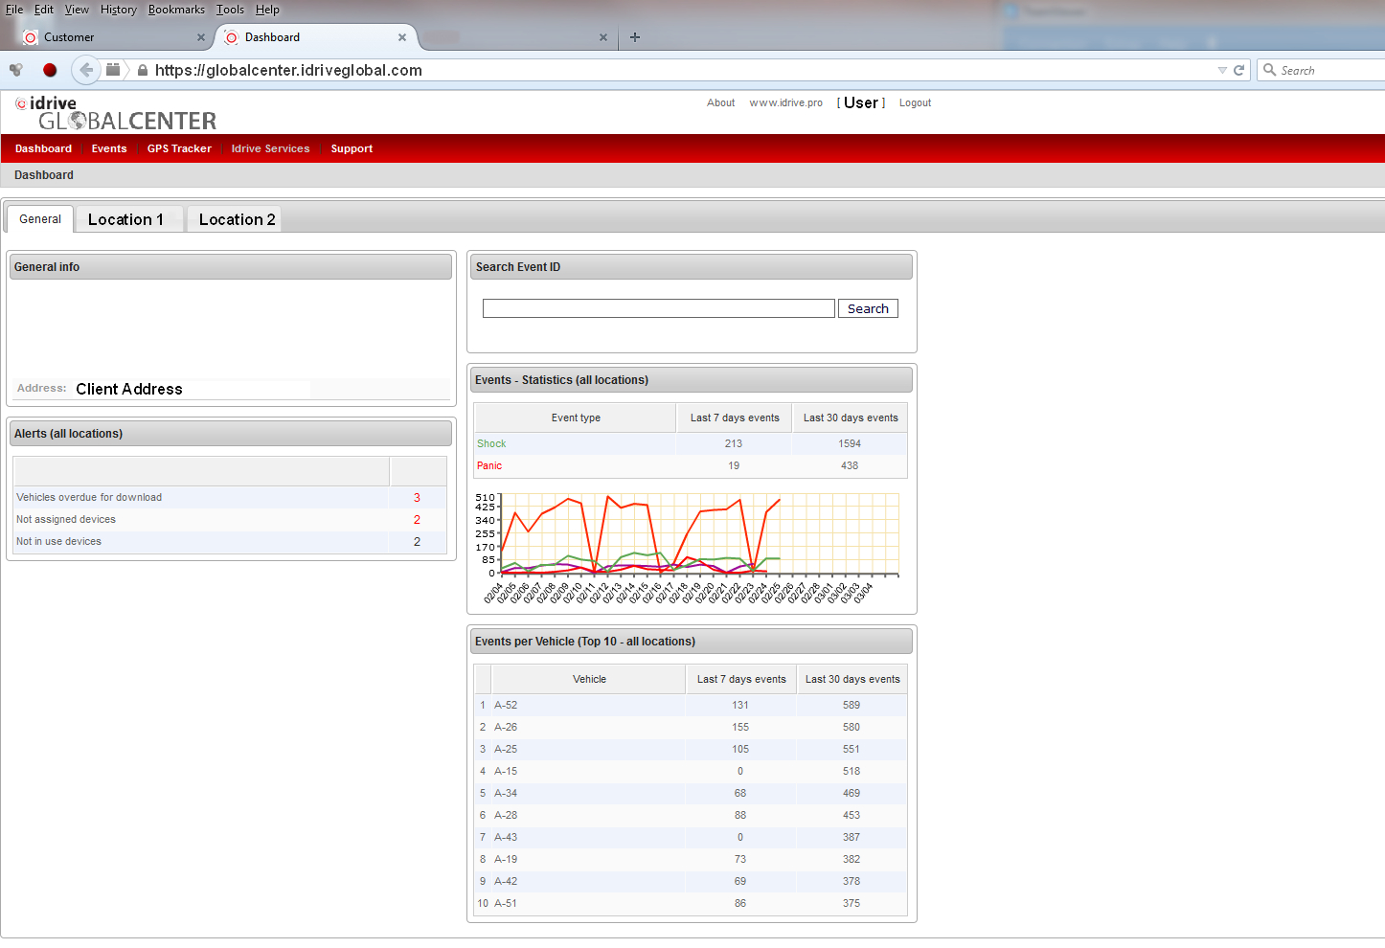Close the Customer browser tab
This screenshot has height=948, width=1385.
[201, 37]
